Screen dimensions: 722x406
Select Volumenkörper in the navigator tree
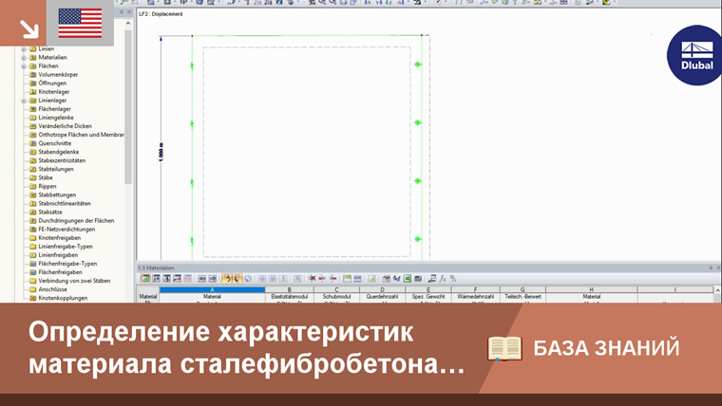58,75
